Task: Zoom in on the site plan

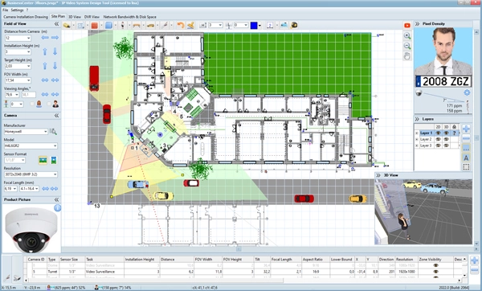Action: coord(407,36)
